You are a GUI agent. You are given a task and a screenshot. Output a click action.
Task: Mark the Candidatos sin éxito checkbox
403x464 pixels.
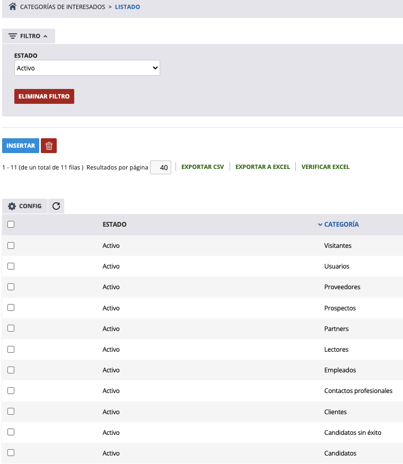[11, 432]
